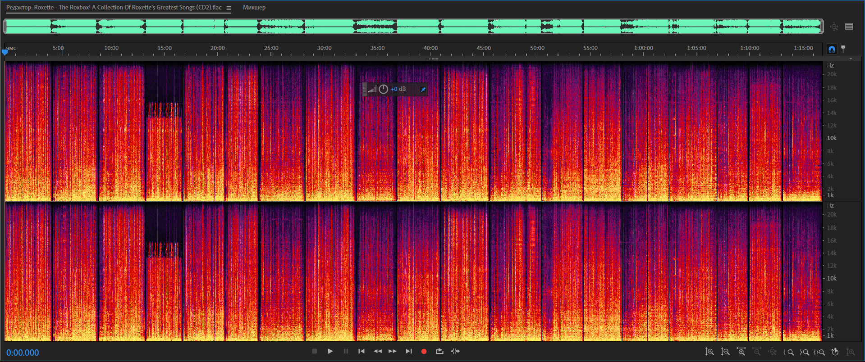Zoom in time icon
The image size is (865, 362).
[741, 352]
